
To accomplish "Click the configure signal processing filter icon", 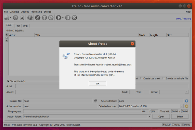I will [x=44, y=18].
